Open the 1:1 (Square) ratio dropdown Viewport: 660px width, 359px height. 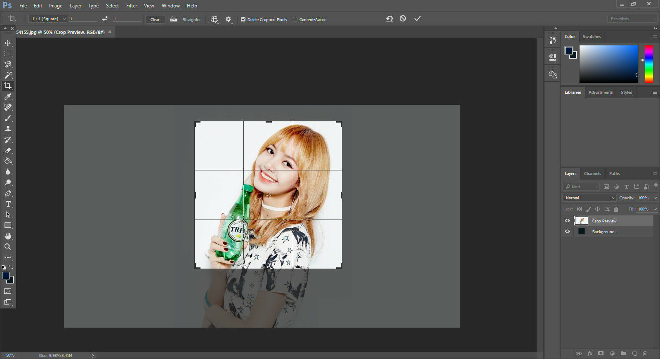coord(48,19)
